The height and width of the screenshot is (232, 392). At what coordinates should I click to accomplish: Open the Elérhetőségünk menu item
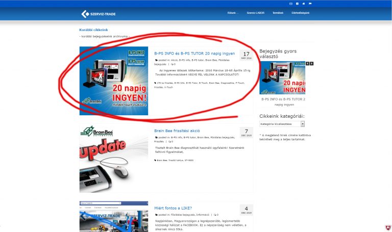click(x=301, y=13)
